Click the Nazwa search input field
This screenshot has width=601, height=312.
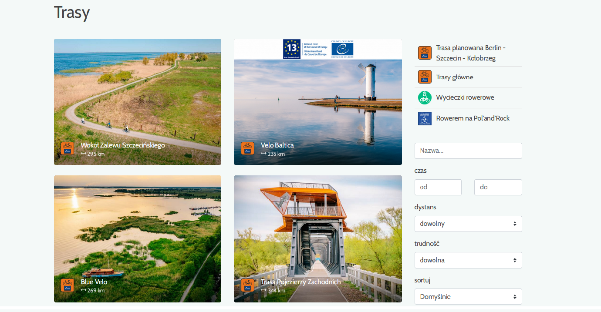468,151
